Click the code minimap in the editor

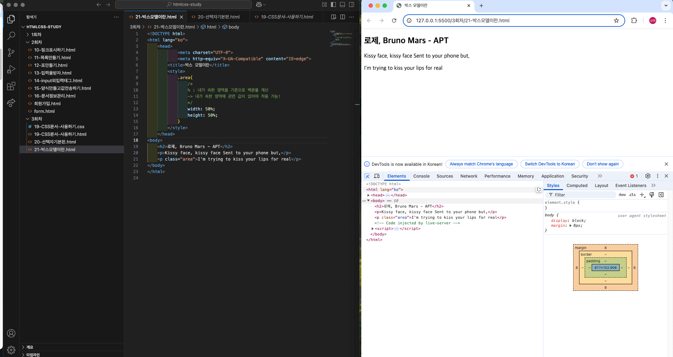click(341, 38)
